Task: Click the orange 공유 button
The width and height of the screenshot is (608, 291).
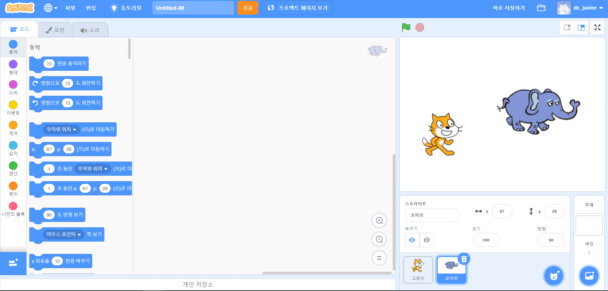Action: point(248,8)
